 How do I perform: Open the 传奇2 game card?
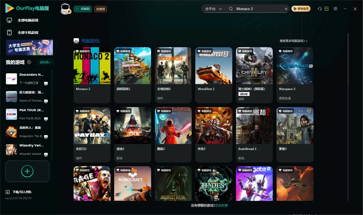(214, 135)
